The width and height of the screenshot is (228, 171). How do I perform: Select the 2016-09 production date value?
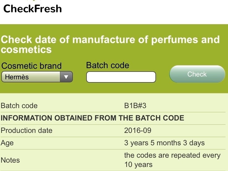click(138, 130)
